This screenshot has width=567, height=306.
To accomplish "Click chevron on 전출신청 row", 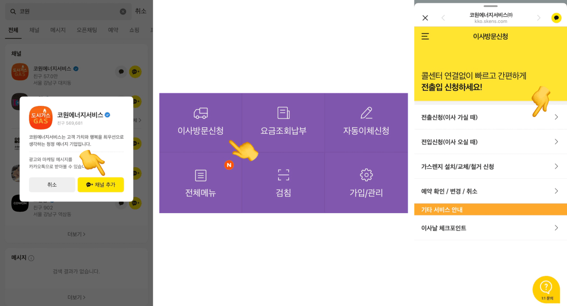I will 556,117.
